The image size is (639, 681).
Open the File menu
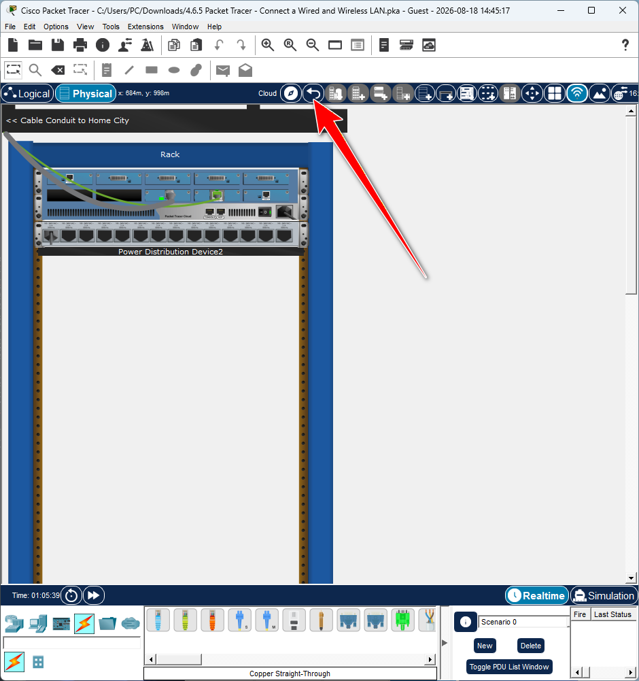pyautogui.click(x=10, y=27)
